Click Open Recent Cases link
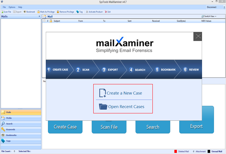Image resolution: width=226 pixels, height=154 pixels. [126, 107]
